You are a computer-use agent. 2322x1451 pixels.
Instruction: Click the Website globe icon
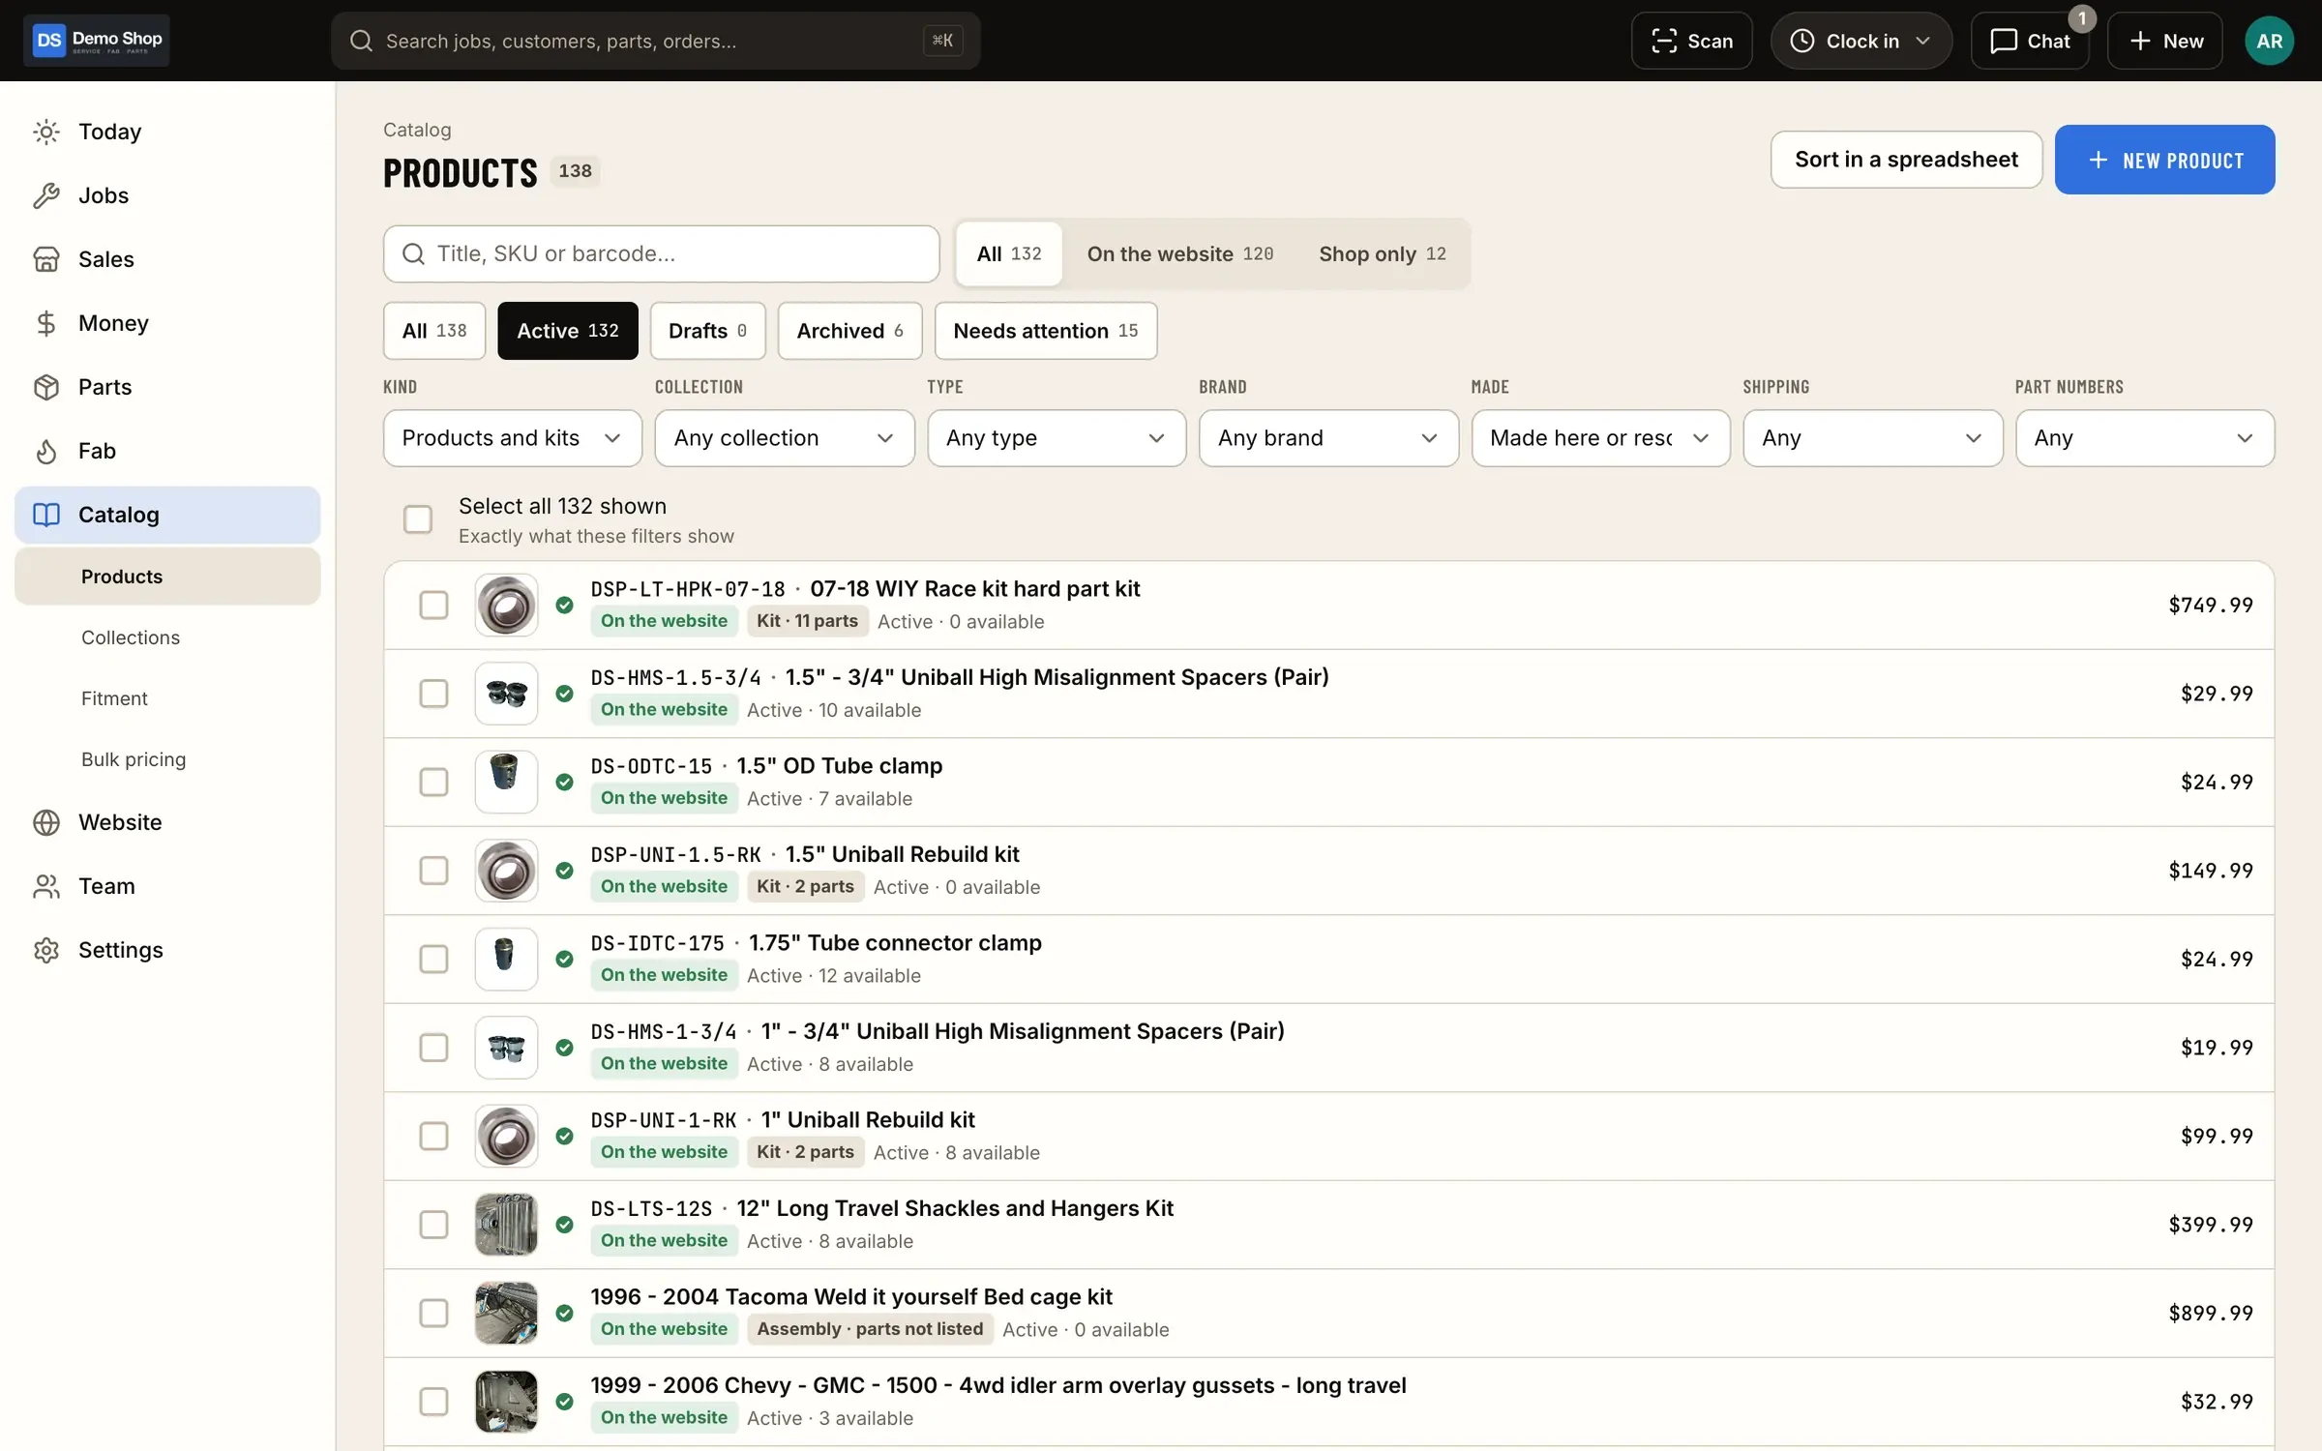click(46, 822)
